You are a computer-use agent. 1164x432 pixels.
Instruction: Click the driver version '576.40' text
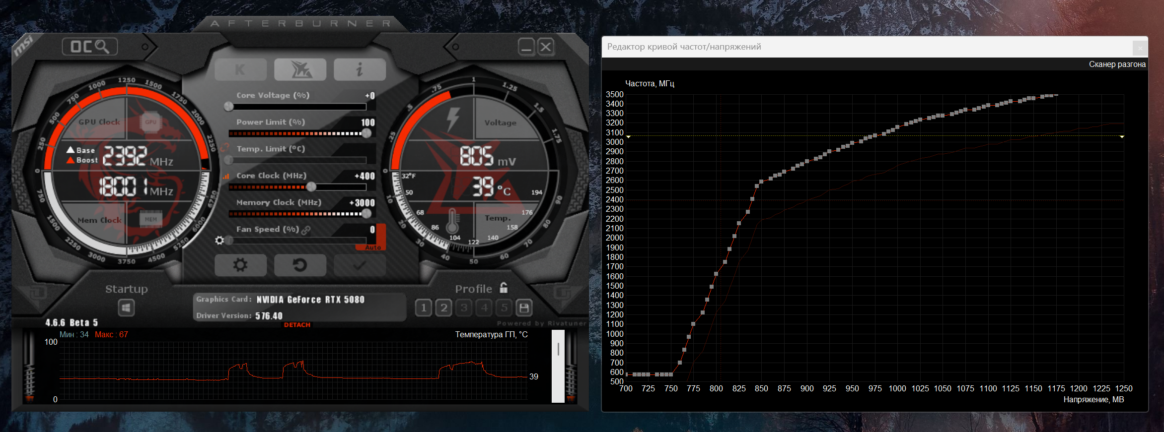coord(269,316)
